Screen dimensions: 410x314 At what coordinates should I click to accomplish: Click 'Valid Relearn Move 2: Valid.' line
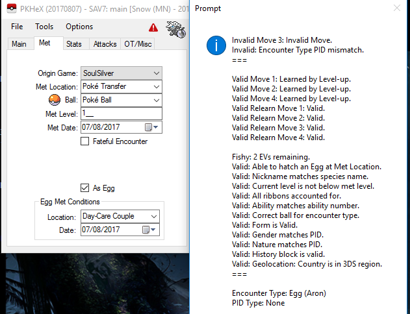(279, 118)
